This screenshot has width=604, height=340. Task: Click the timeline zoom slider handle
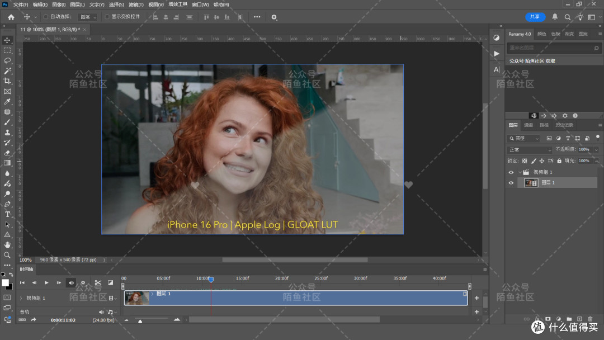pyautogui.click(x=140, y=321)
